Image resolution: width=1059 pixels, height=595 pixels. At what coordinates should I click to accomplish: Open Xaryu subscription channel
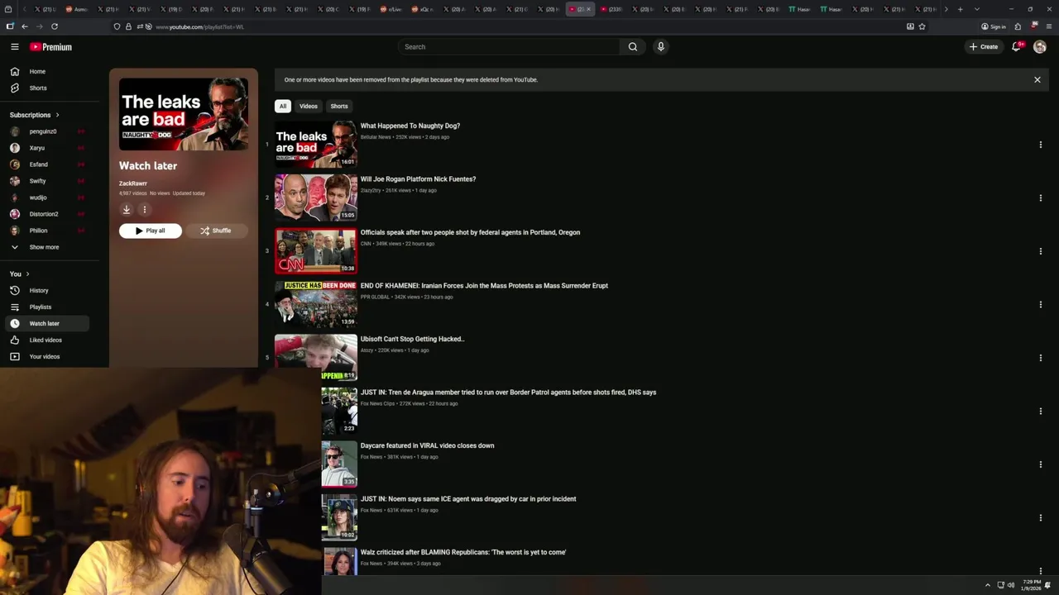coord(46,148)
